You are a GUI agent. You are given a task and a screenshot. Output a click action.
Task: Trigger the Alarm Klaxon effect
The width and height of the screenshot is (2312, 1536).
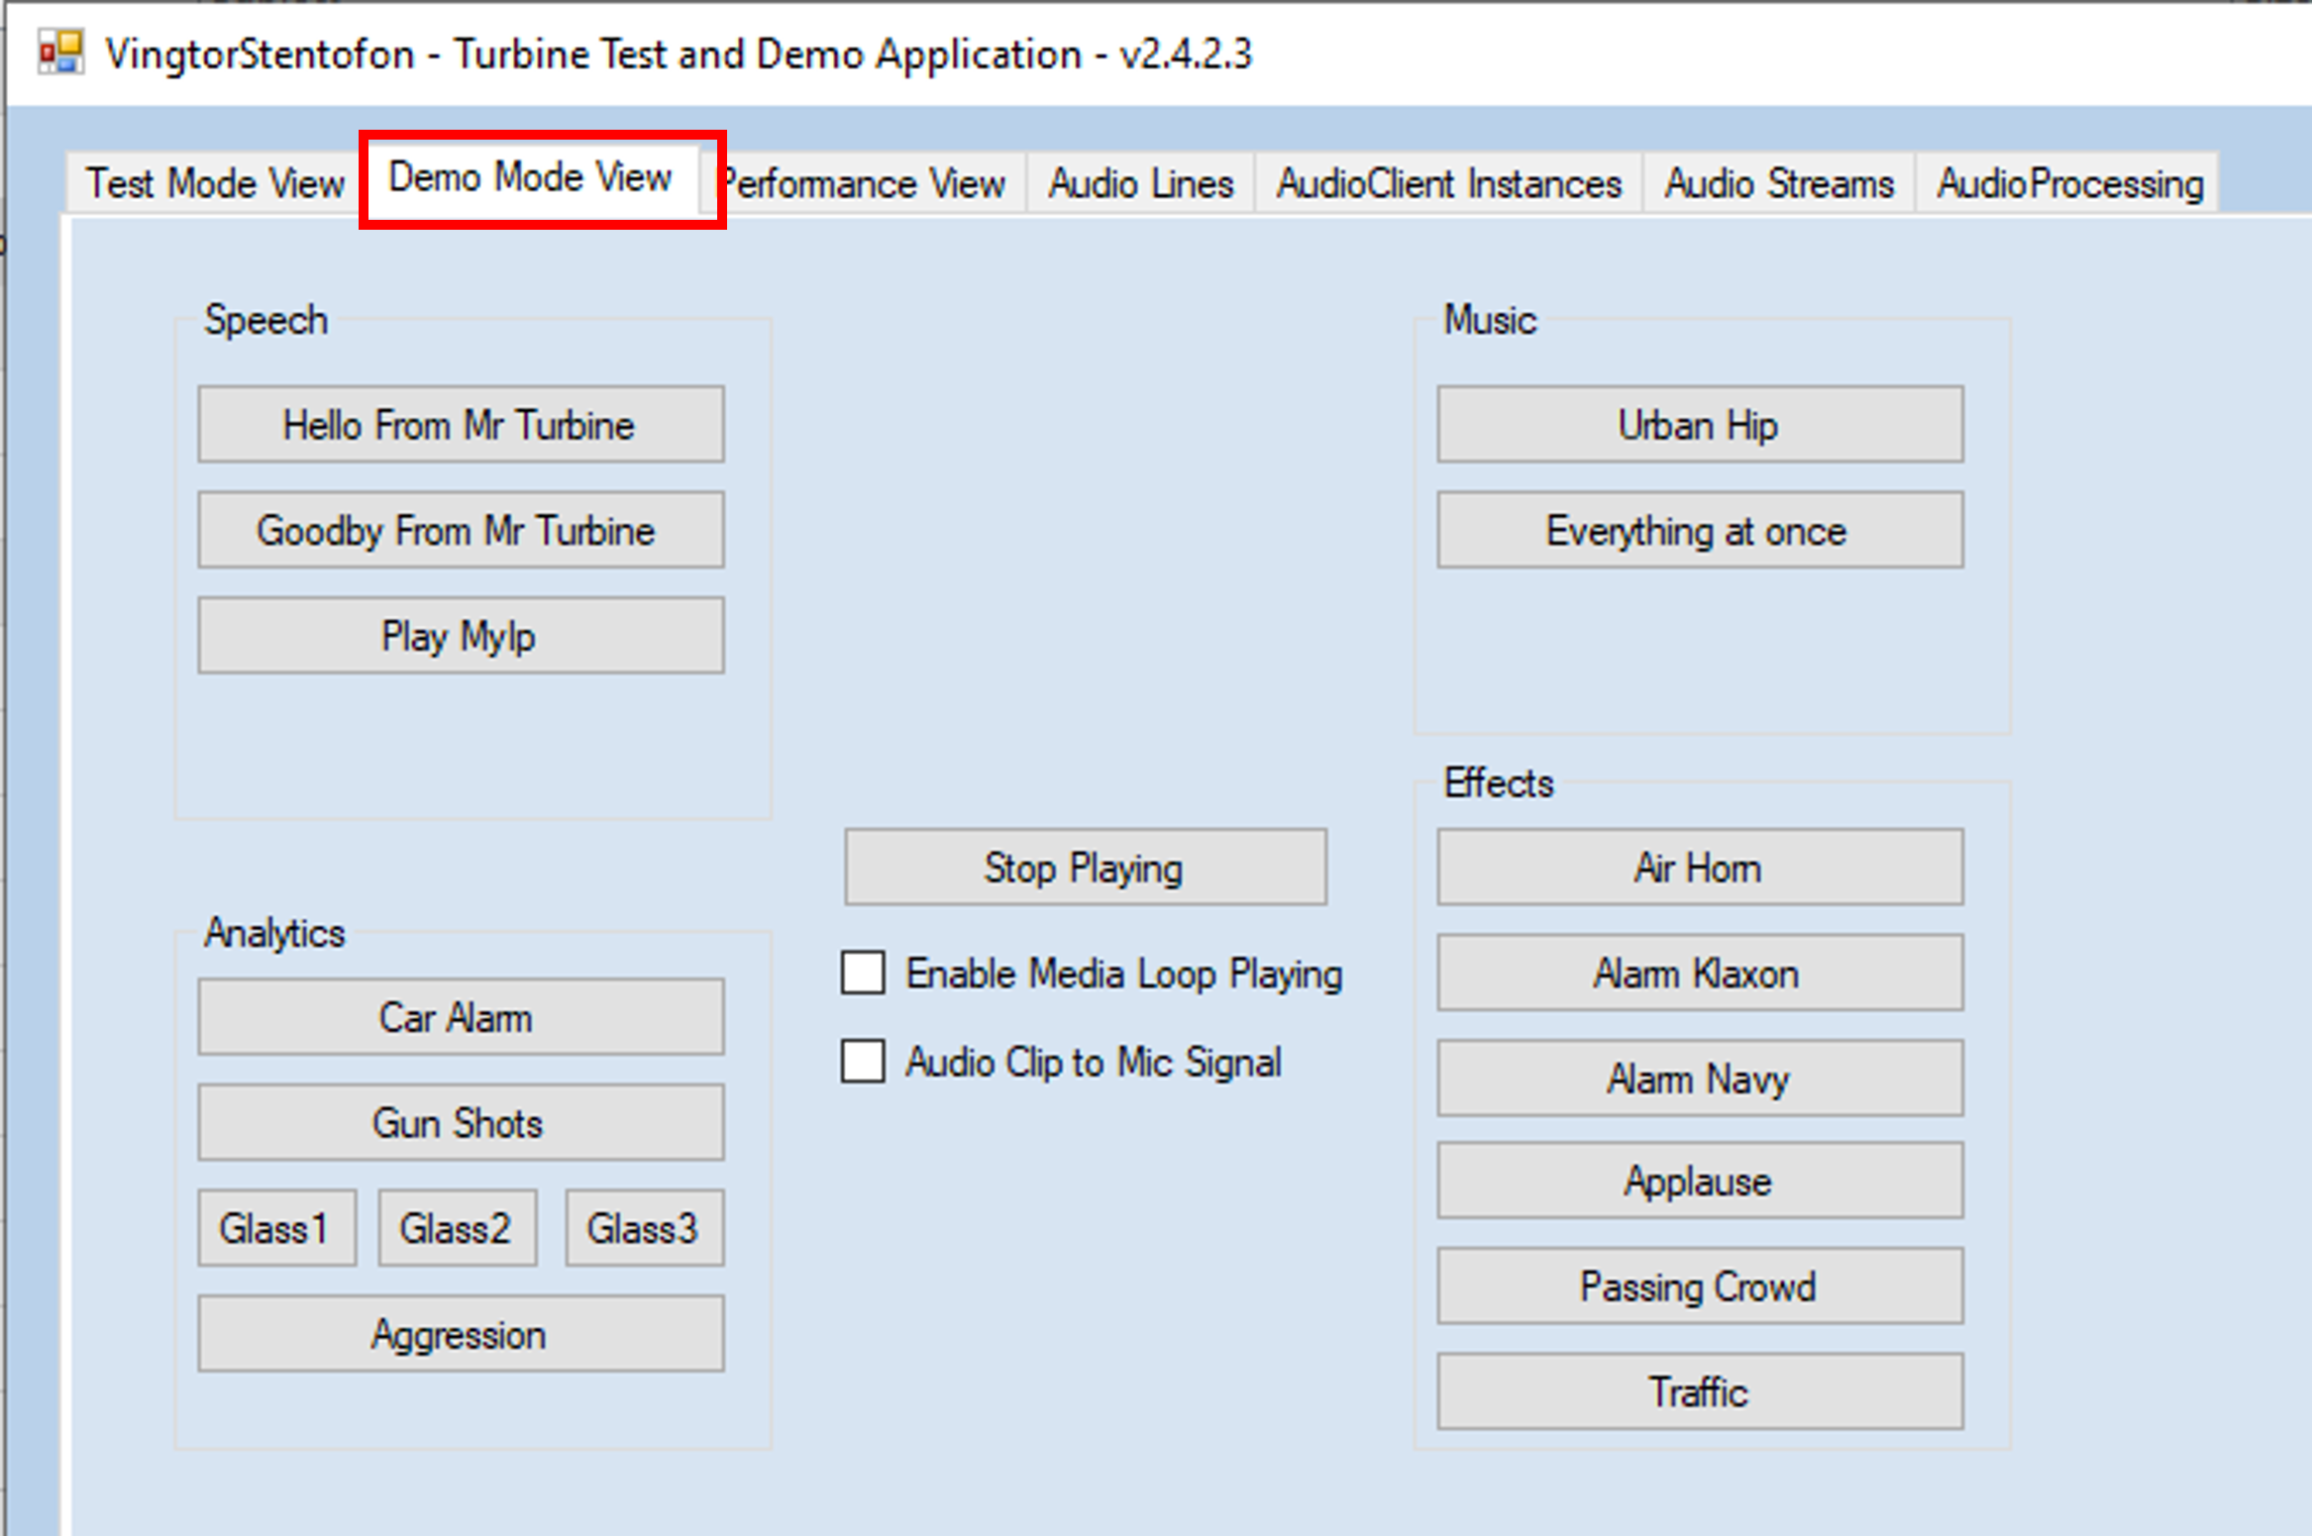pos(1699,973)
